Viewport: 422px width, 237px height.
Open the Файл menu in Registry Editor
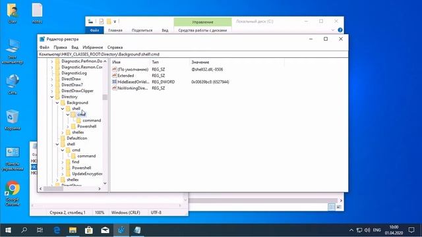pyautogui.click(x=44, y=47)
